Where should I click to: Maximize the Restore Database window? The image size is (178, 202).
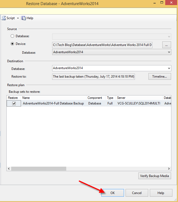click(x=162, y=2)
